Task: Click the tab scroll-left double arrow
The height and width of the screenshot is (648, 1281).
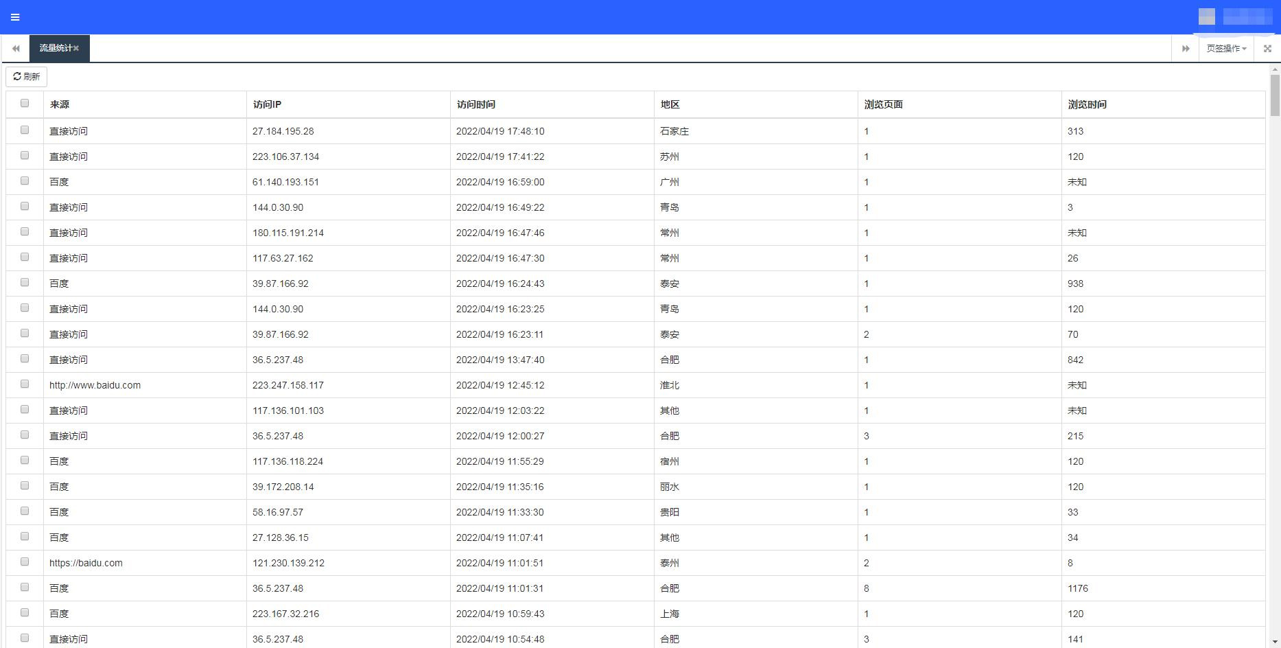Action: (x=15, y=48)
